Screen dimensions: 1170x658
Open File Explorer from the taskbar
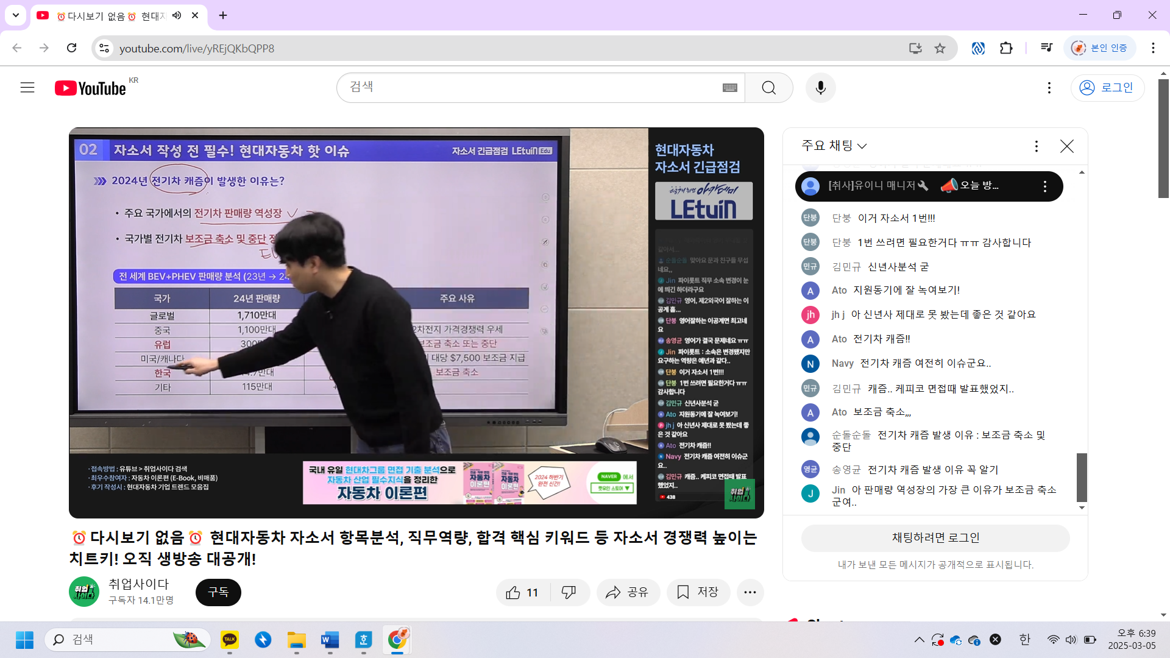pyautogui.click(x=297, y=640)
